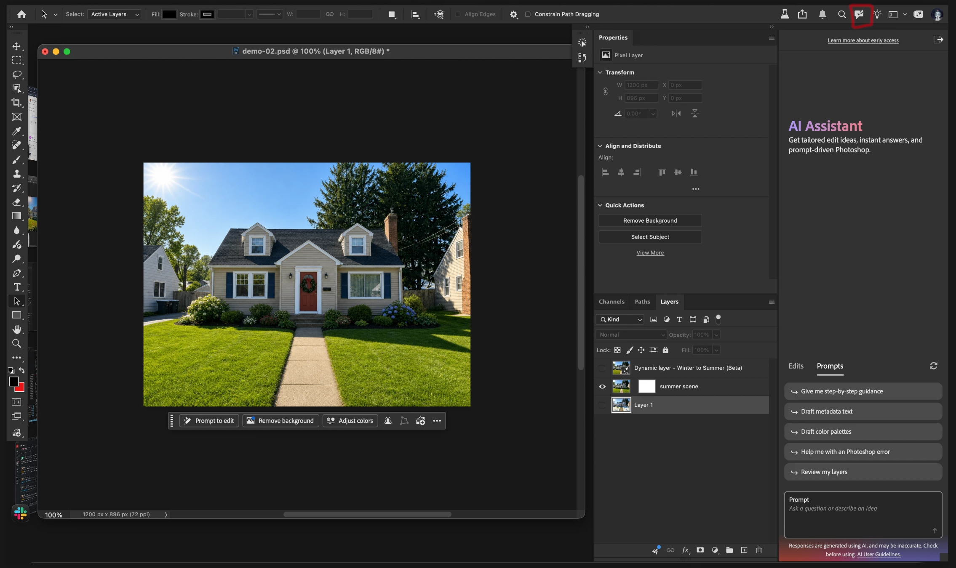The width and height of the screenshot is (956, 568).
Task: Click Prompt to edit button
Action: pos(209,421)
